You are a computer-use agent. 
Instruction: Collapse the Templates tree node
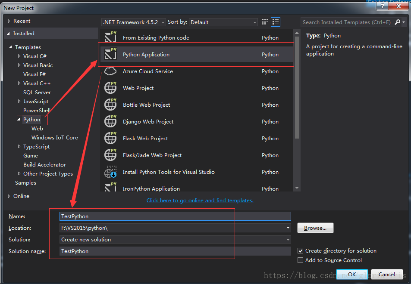pyautogui.click(x=10, y=47)
